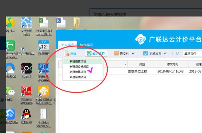Choose 新建招投标项目 menu entry

tap(83, 67)
